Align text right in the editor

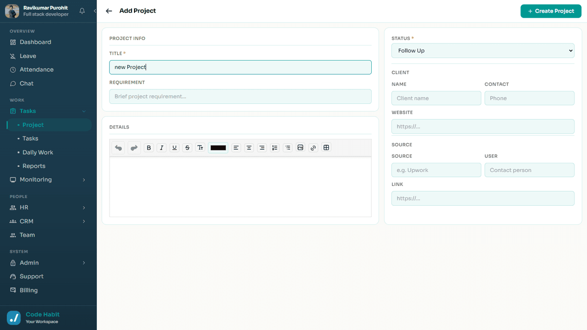coord(262,148)
